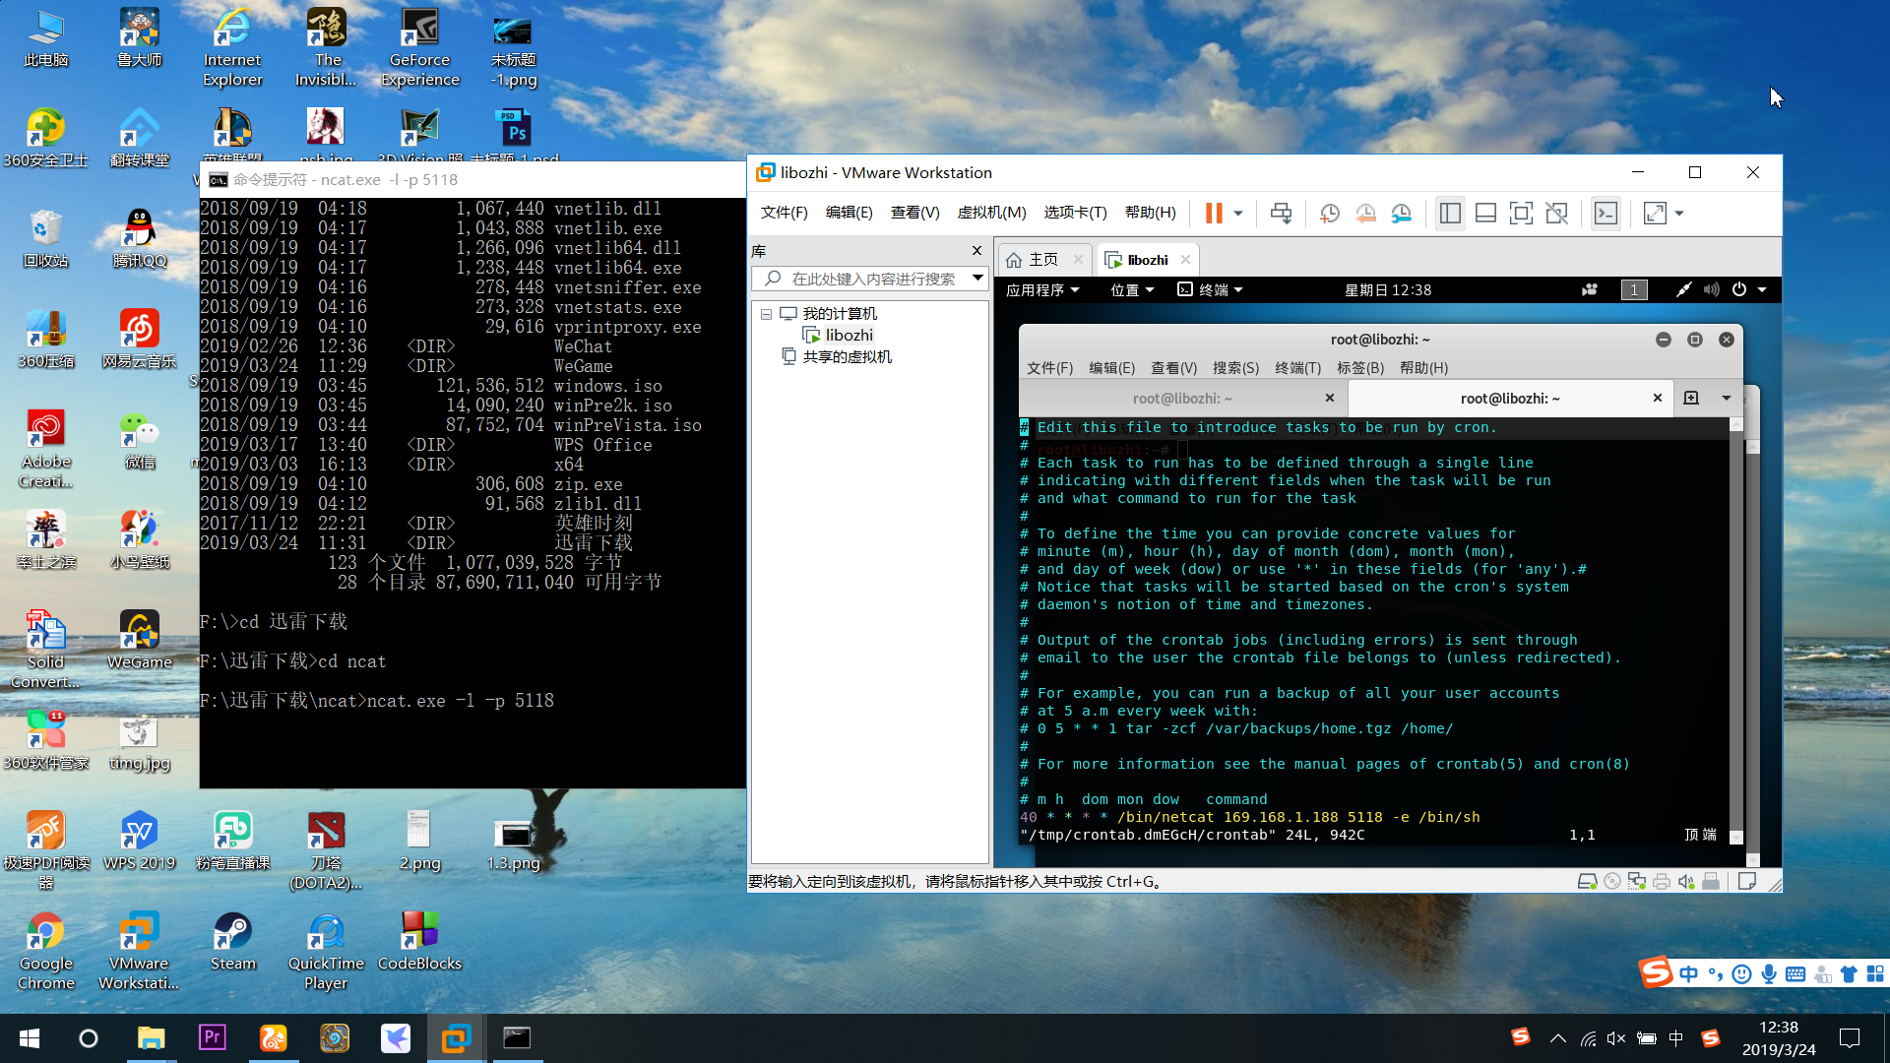1890x1063 pixels.
Task: Open message log status bar icon
Action: point(1747,882)
